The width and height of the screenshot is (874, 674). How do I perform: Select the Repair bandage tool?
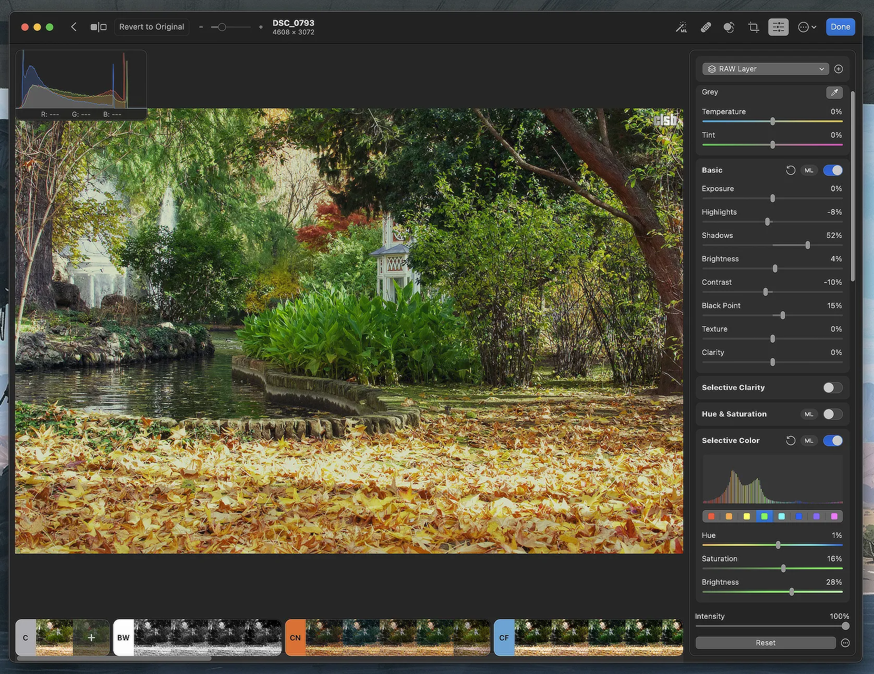pos(706,27)
